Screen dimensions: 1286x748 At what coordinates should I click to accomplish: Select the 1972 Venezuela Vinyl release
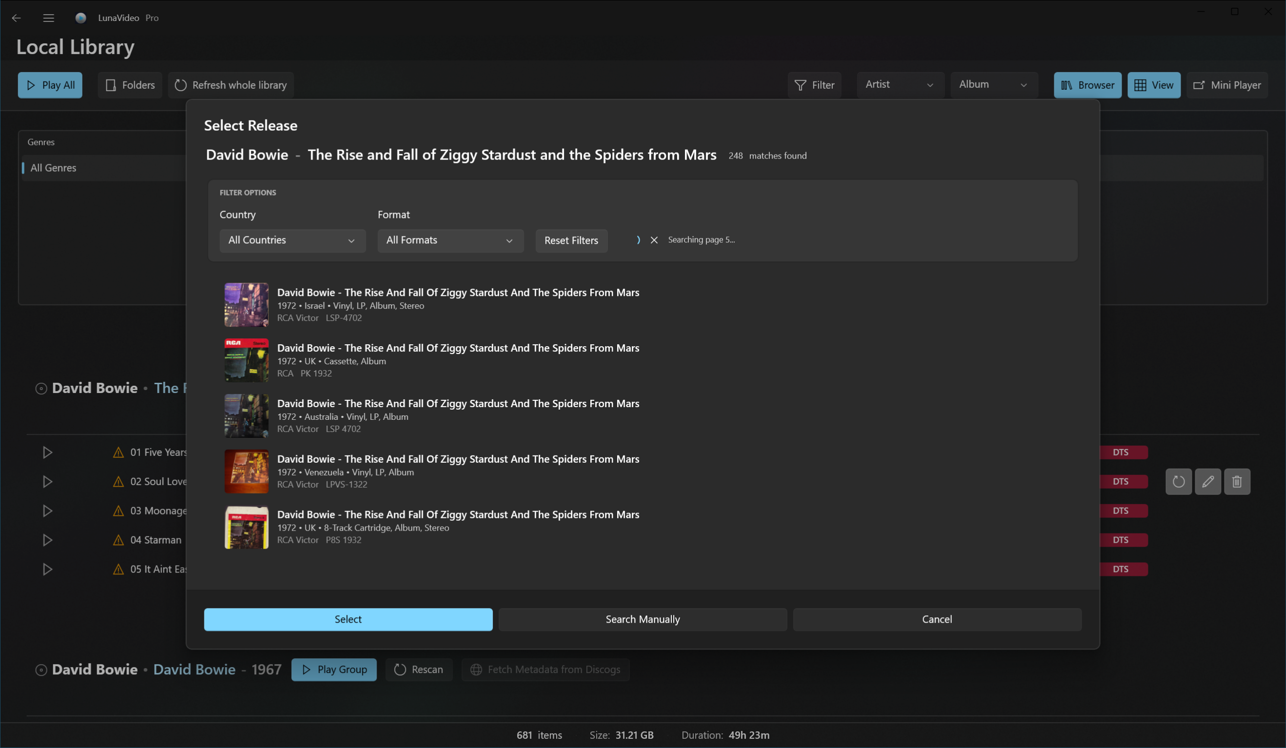643,472
